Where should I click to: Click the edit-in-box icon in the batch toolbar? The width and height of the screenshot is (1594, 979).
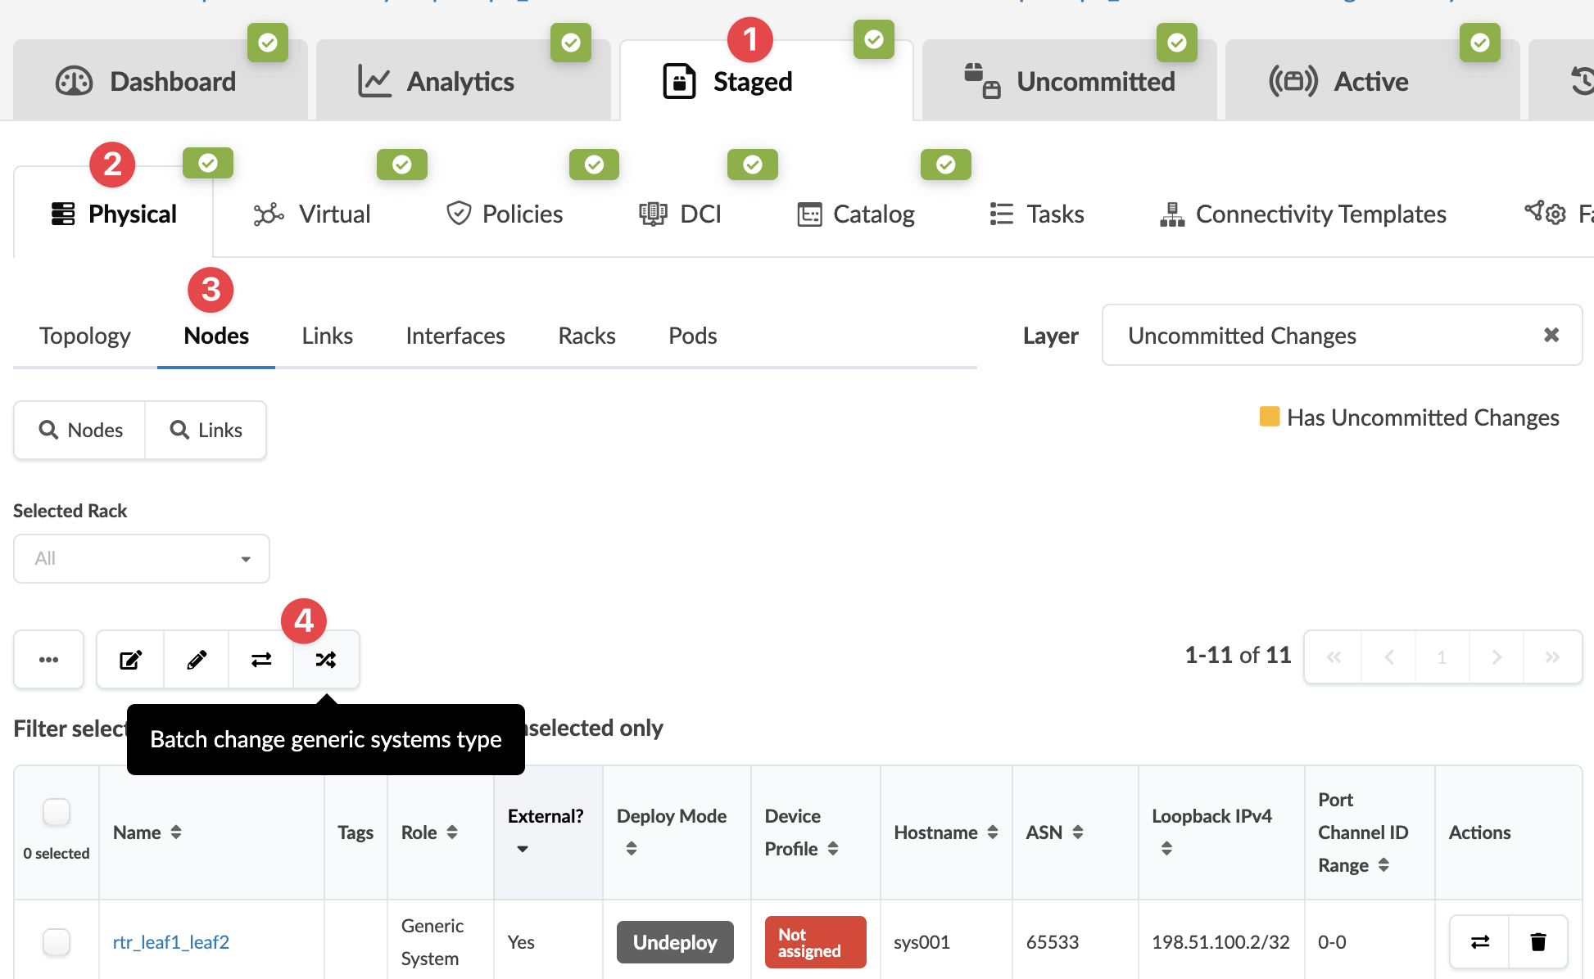131,660
